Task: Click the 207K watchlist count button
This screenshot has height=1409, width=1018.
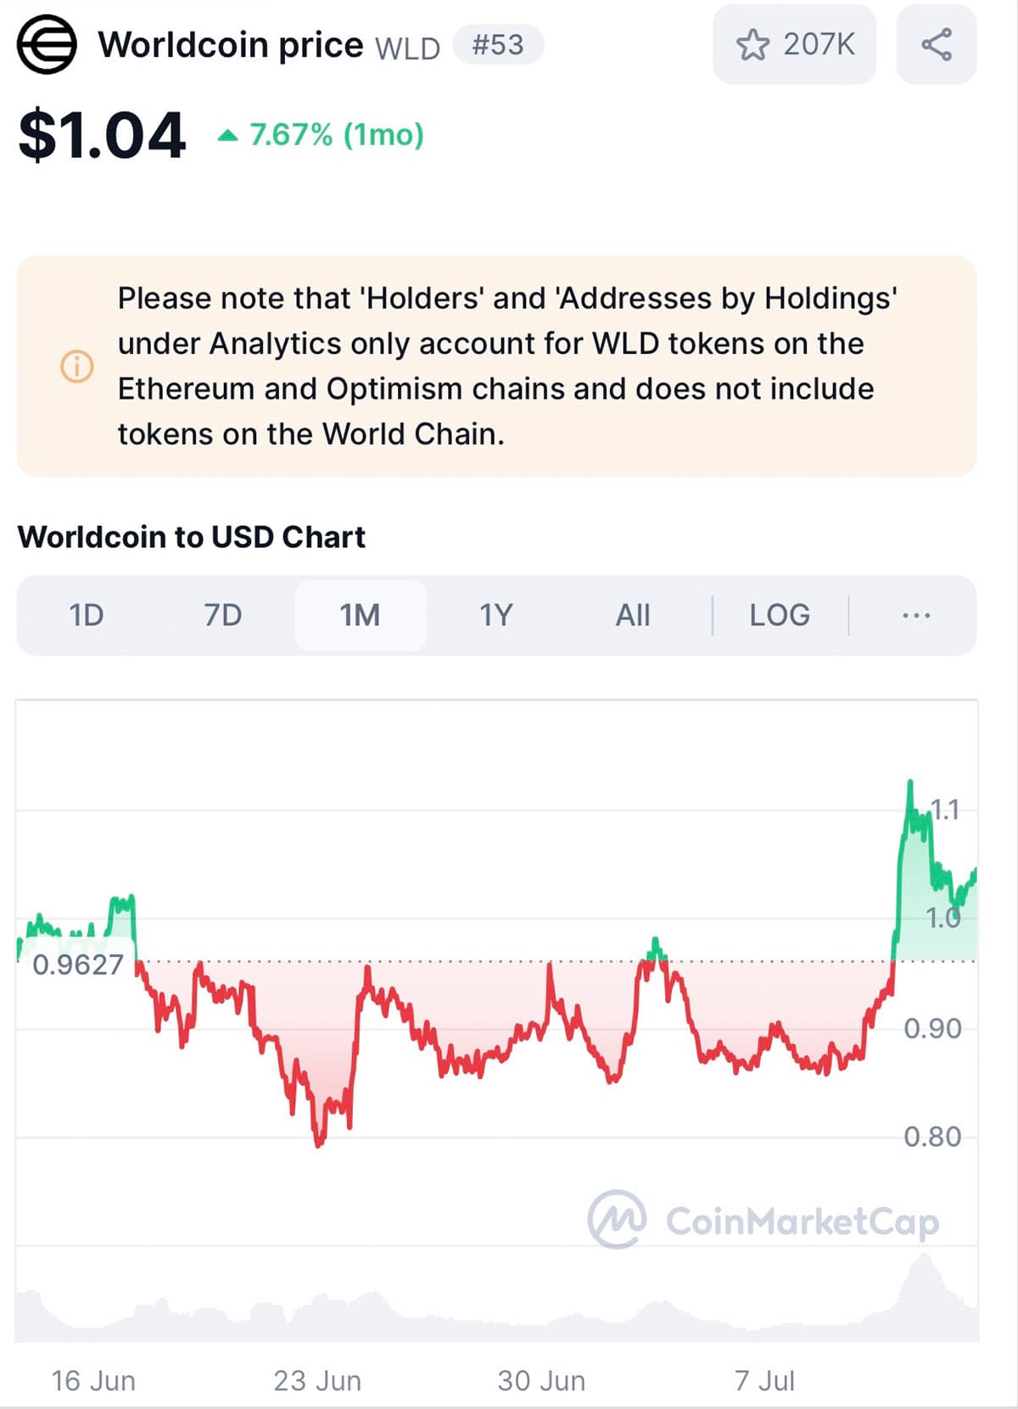Action: tap(794, 44)
